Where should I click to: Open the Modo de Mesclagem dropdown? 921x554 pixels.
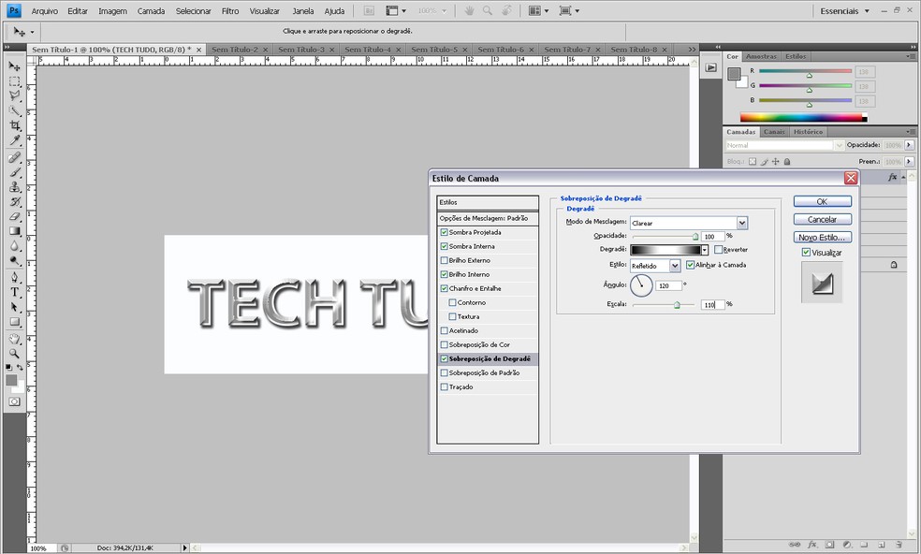coord(741,223)
